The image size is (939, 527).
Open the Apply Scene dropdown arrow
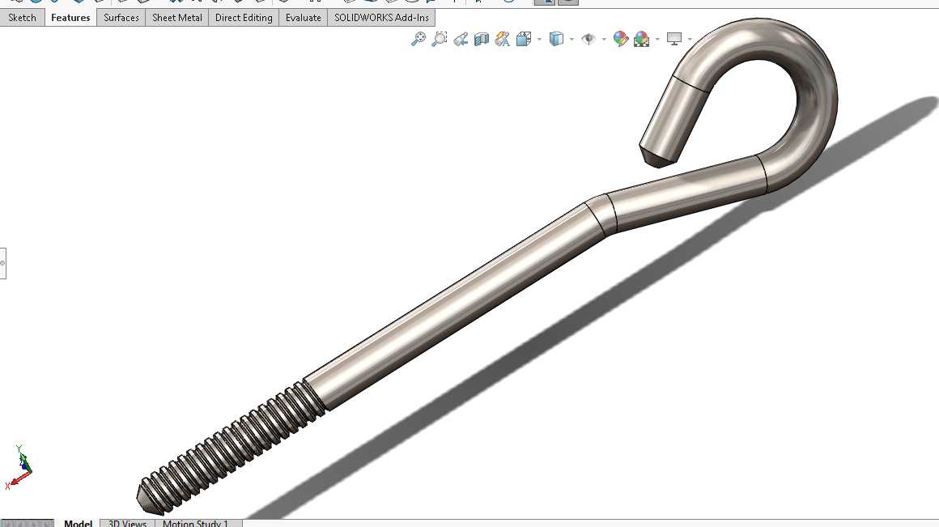tap(657, 40)
